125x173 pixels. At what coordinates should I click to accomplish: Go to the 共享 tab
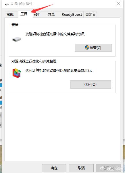click(x=51, y=14)
